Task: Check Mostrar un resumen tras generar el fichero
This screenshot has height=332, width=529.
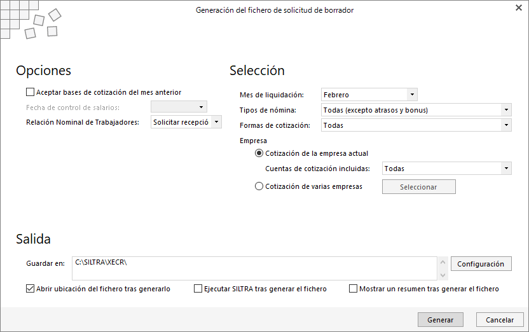Action: click(353, 289)
